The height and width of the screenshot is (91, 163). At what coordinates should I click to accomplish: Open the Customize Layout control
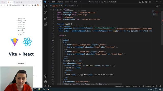pyautogui.click(x=150, y=2)
